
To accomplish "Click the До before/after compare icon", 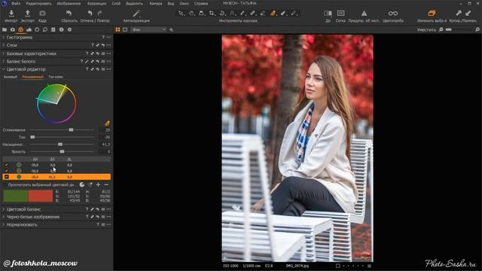I will click(x=328, y=14).
